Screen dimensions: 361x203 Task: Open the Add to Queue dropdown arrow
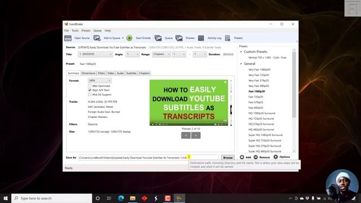[x=123, y=38]
